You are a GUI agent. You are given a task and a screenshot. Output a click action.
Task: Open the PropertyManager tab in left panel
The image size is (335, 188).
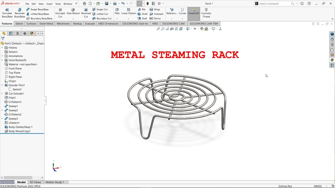pos(11,33)
